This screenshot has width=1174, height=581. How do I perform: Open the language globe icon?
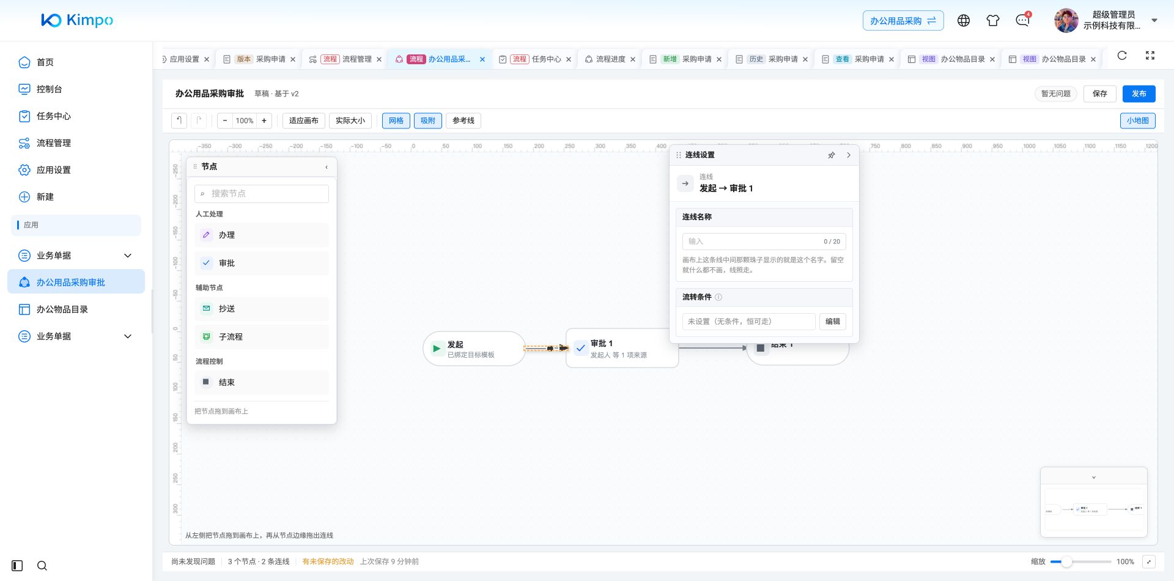pos(964,21)
